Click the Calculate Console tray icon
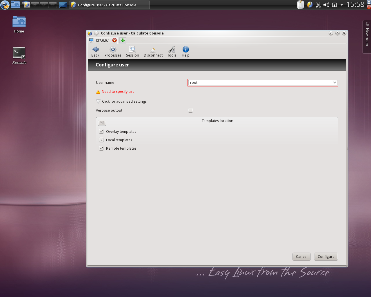This screenshot has width=371, height=297. click(x=310, y=5)
